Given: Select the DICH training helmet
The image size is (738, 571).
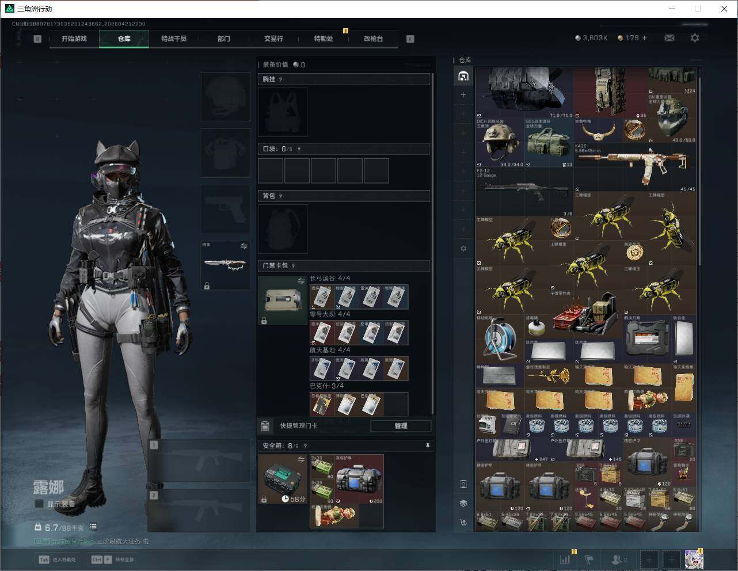Looking at the screenshot, I should pyautogui.click(x=500, y=143).
